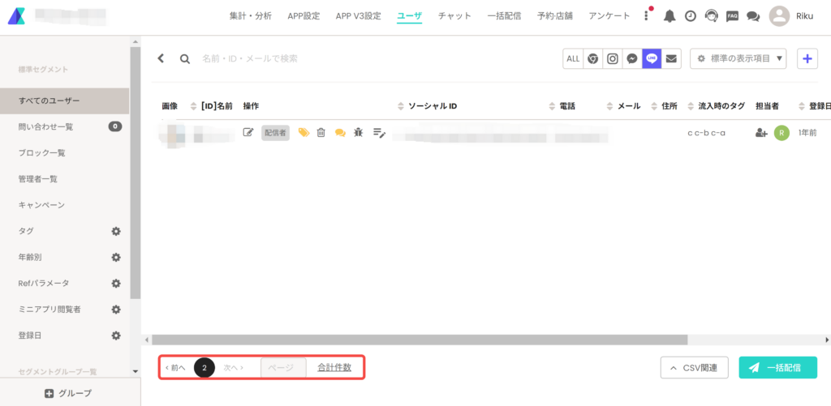Filter users by Instagram channel
The image size is (831, 406).
613,58
